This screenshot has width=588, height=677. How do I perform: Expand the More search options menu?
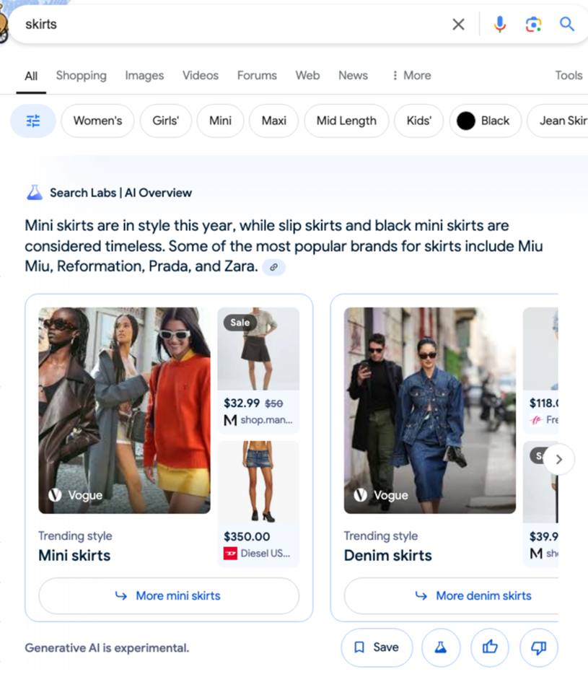click(x=411, y=75)
